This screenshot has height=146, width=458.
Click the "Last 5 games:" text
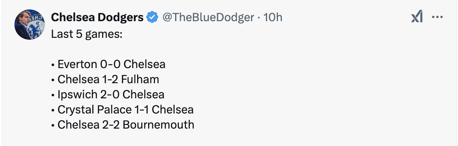click(87, 34)
